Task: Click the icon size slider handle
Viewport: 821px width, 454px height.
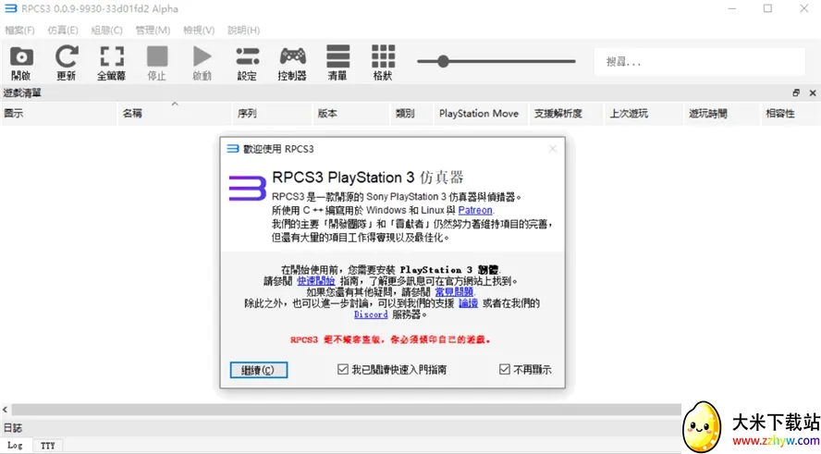Action: (x=443, y=61)
